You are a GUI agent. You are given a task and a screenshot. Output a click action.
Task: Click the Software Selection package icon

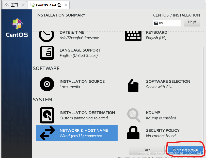click(x=133, y=86)
